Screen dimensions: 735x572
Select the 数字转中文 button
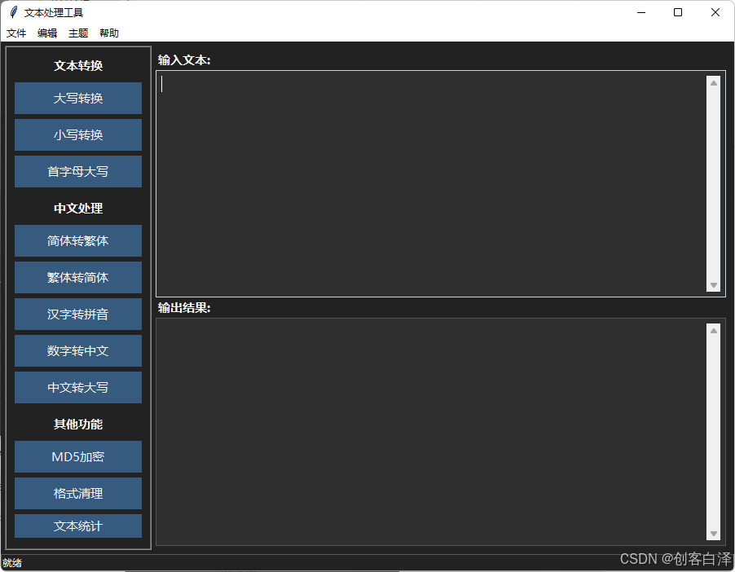tap(77, 350)
